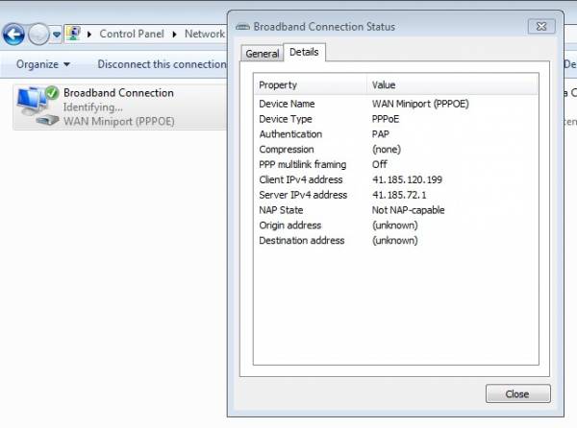Switch to the General tab
Viewport: 577px width, 428px height.
(x=263, y=54)
